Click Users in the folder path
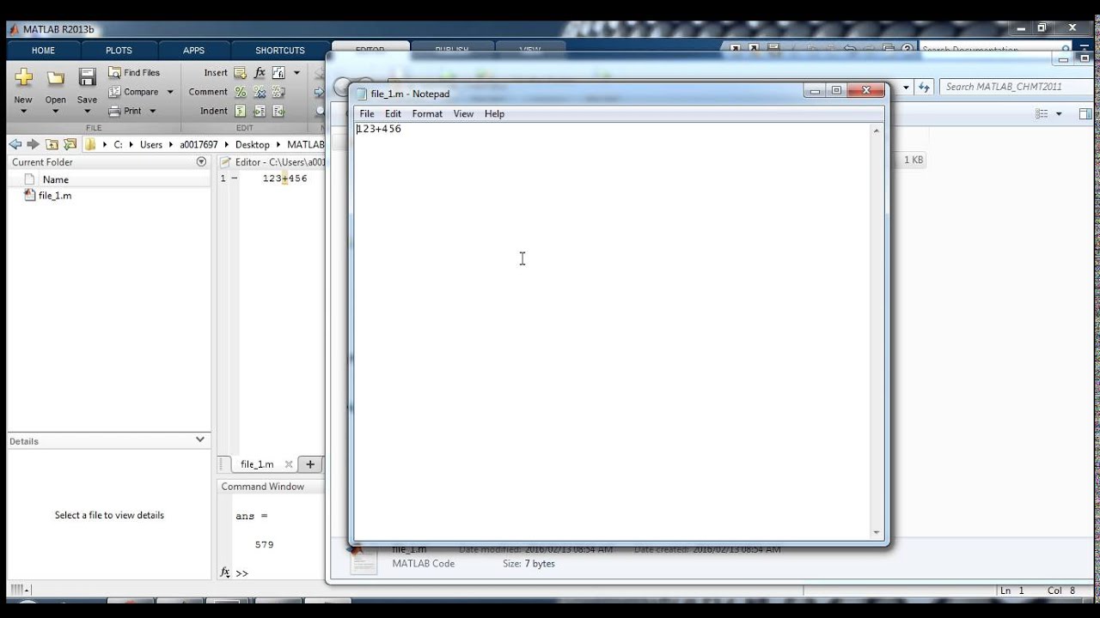This screenshot has width=1100, height=618. click(x=151, y=144)
